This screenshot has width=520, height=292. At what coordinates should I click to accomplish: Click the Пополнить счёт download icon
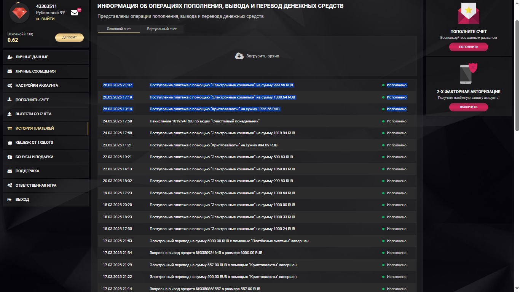(10, 100)
